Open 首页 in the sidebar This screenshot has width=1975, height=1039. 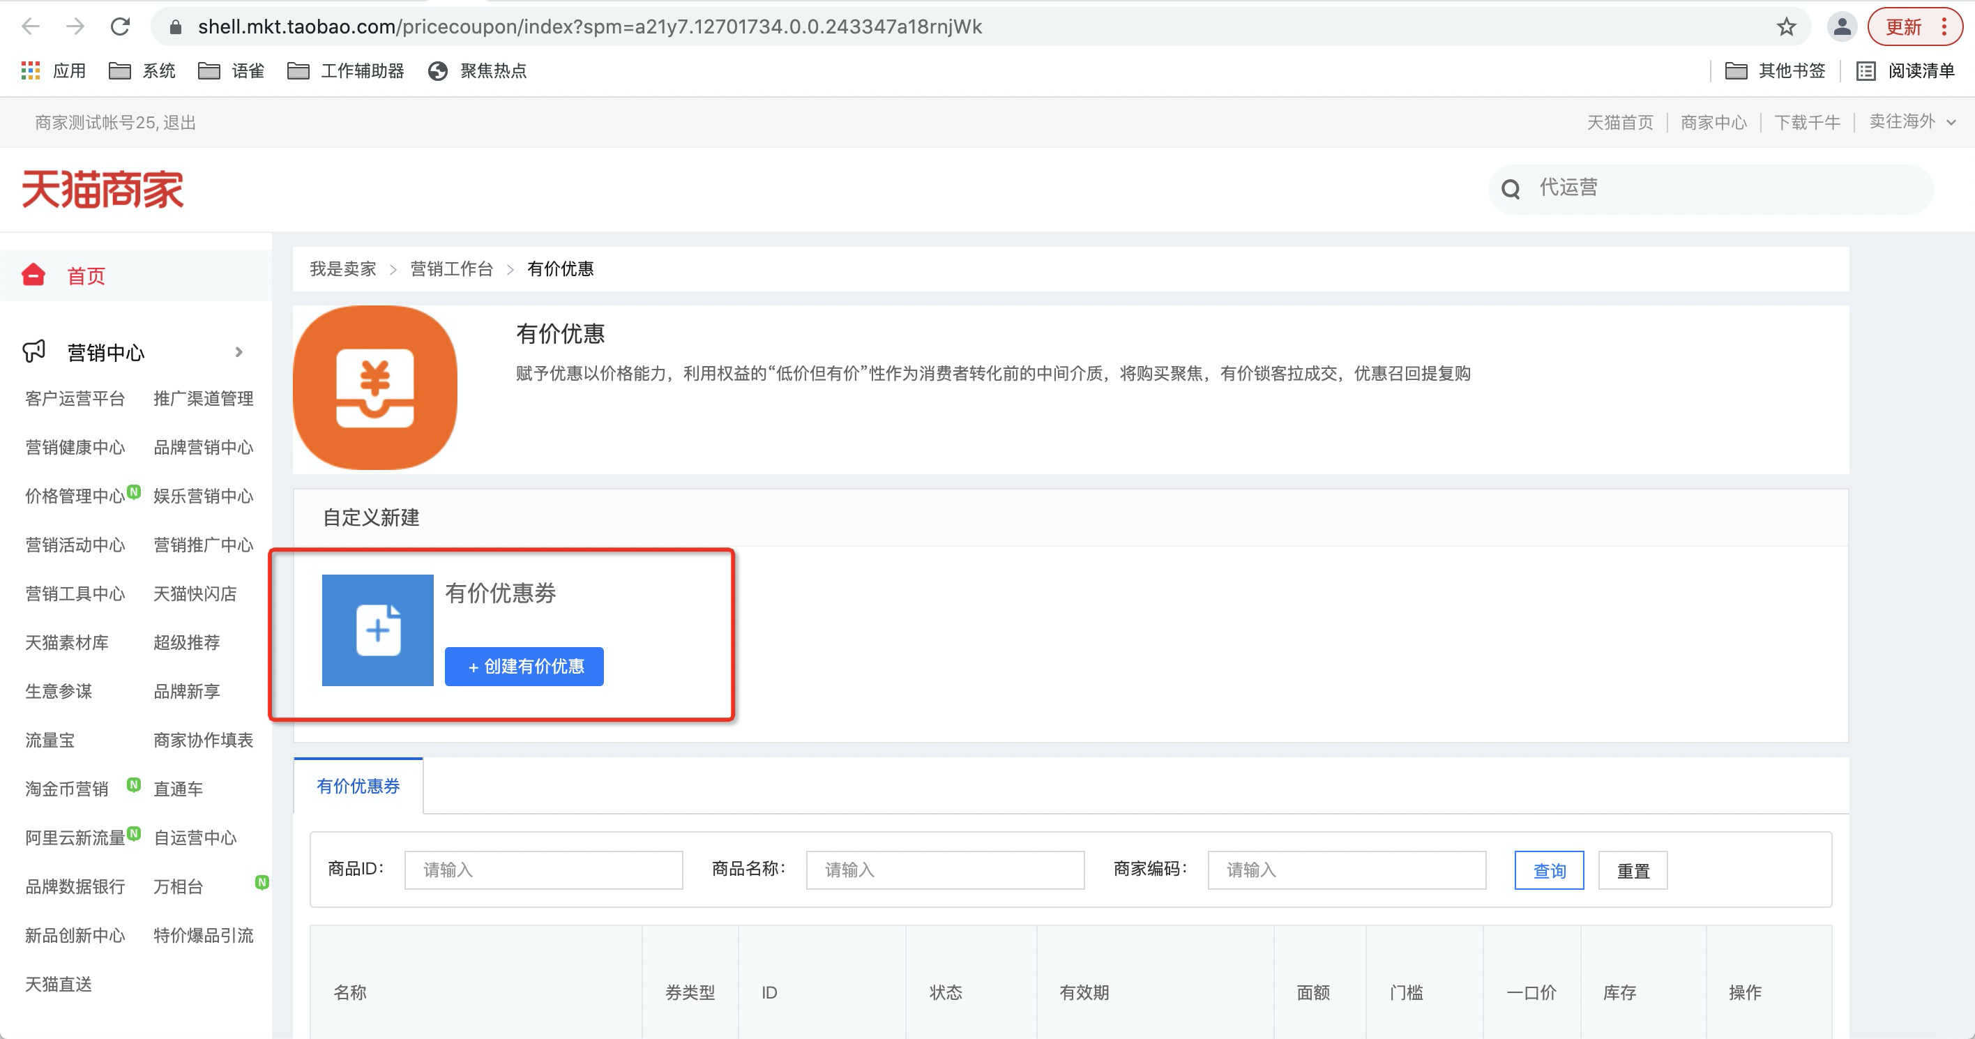coord(86,276)
